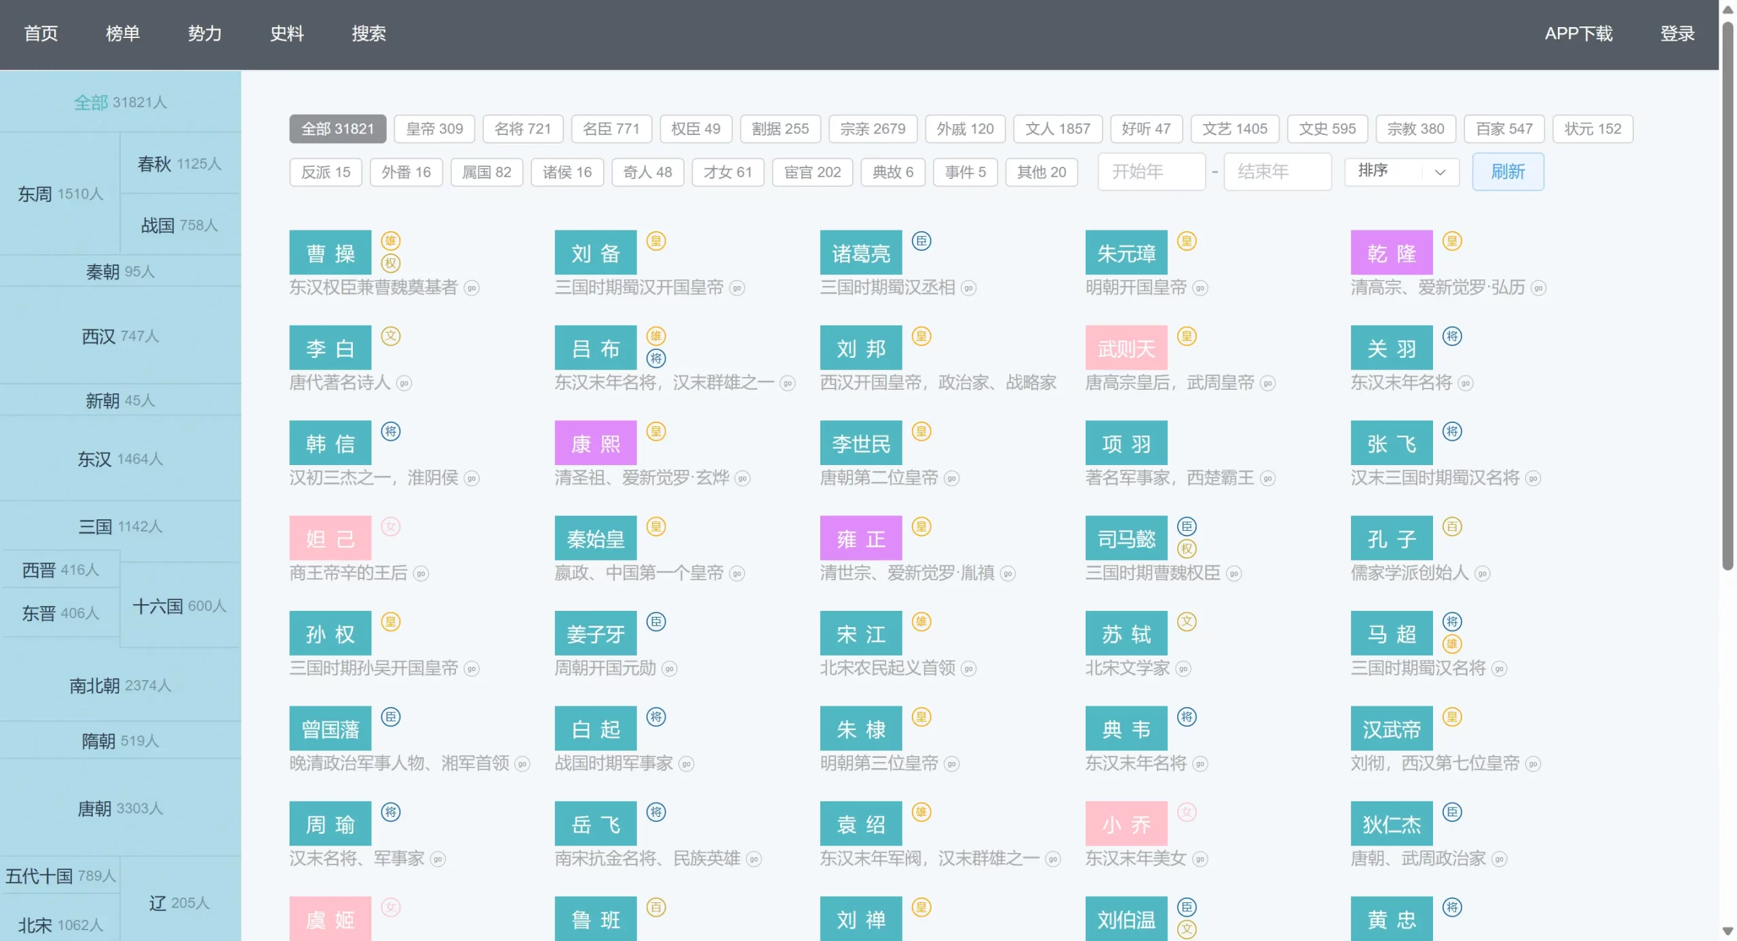
Task: Select 三国 1142人 in dynasty sidebar
Action: pos(120,527)
